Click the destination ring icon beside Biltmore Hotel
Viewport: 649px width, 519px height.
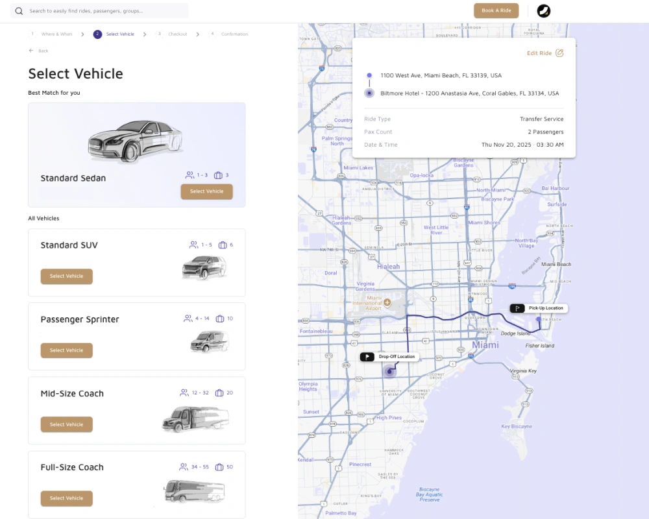click(368, 93)
